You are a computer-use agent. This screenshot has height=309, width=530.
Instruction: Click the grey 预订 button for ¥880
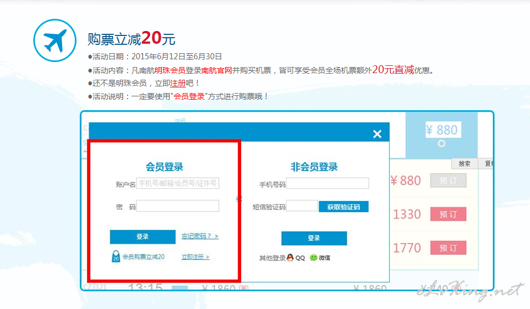[x=448, y=181]
